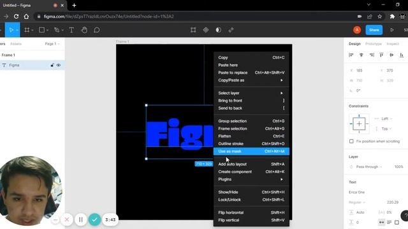Select the Move tool
This screenshot has height=229, width=408.
click(x=11, y=30)
